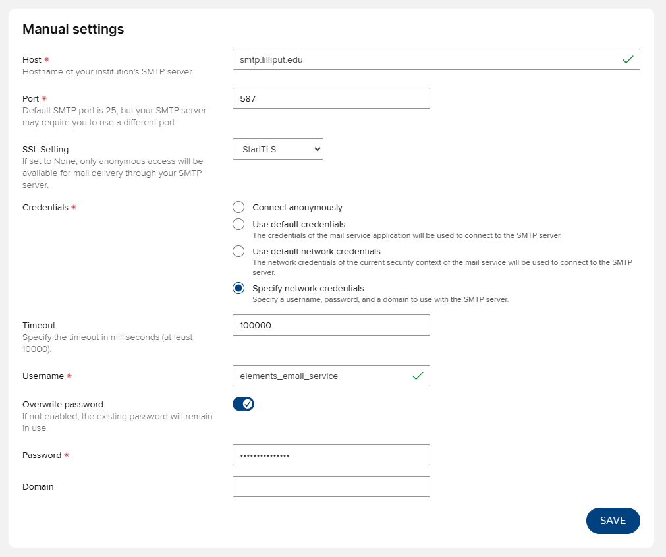
Task: Click the empty Domain field
Action: (x=331, y=486)
